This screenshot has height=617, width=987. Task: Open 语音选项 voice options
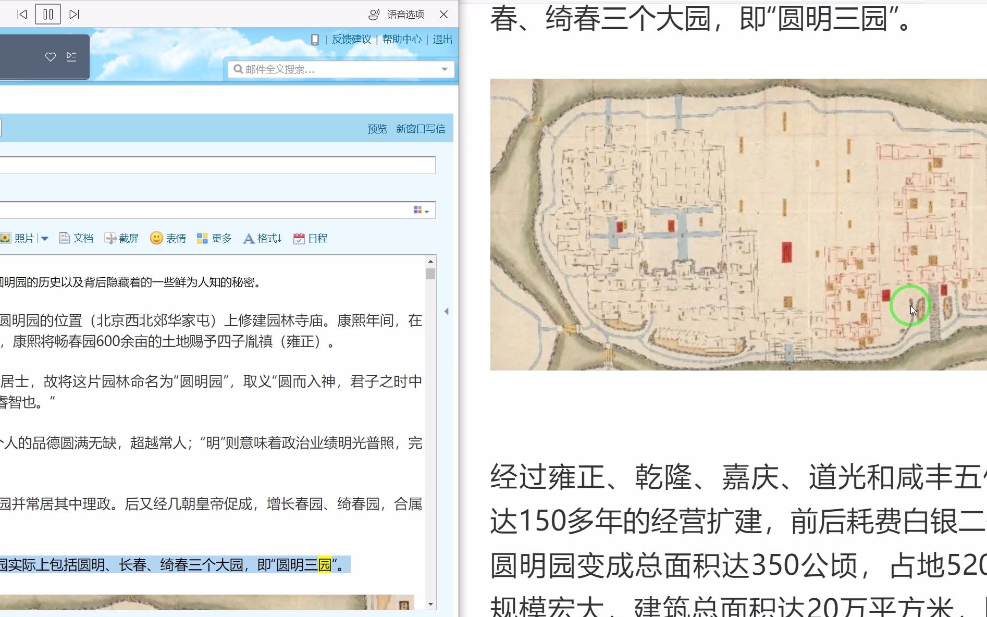[397, 15]
